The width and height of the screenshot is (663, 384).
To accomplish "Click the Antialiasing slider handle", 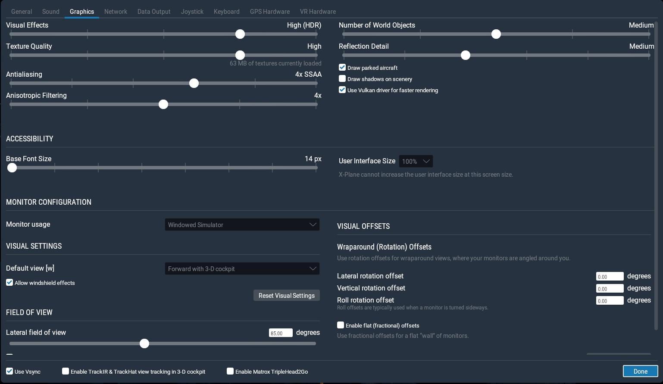I will [x=194, y=83].
